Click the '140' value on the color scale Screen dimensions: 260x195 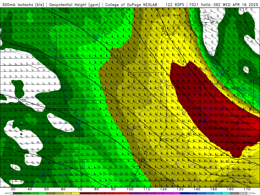coord(197,189)
